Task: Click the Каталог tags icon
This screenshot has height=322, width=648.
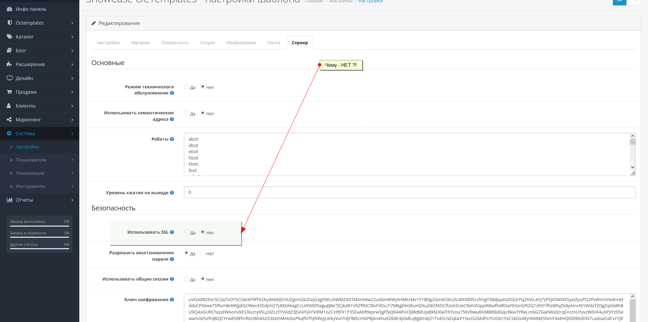Action: 9,37
